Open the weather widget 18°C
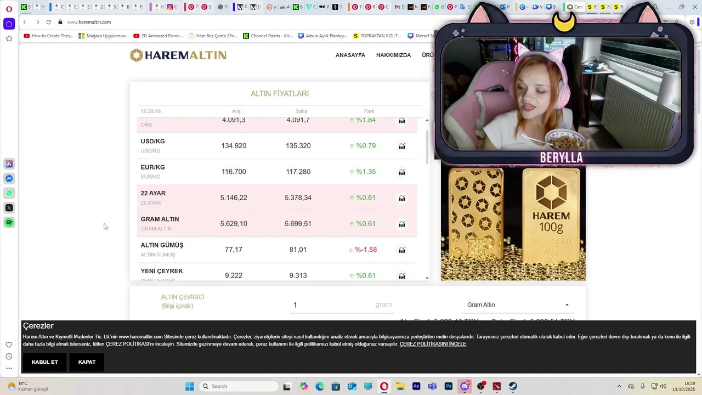This screenshot has height=395, width=702. pos(26,386)
